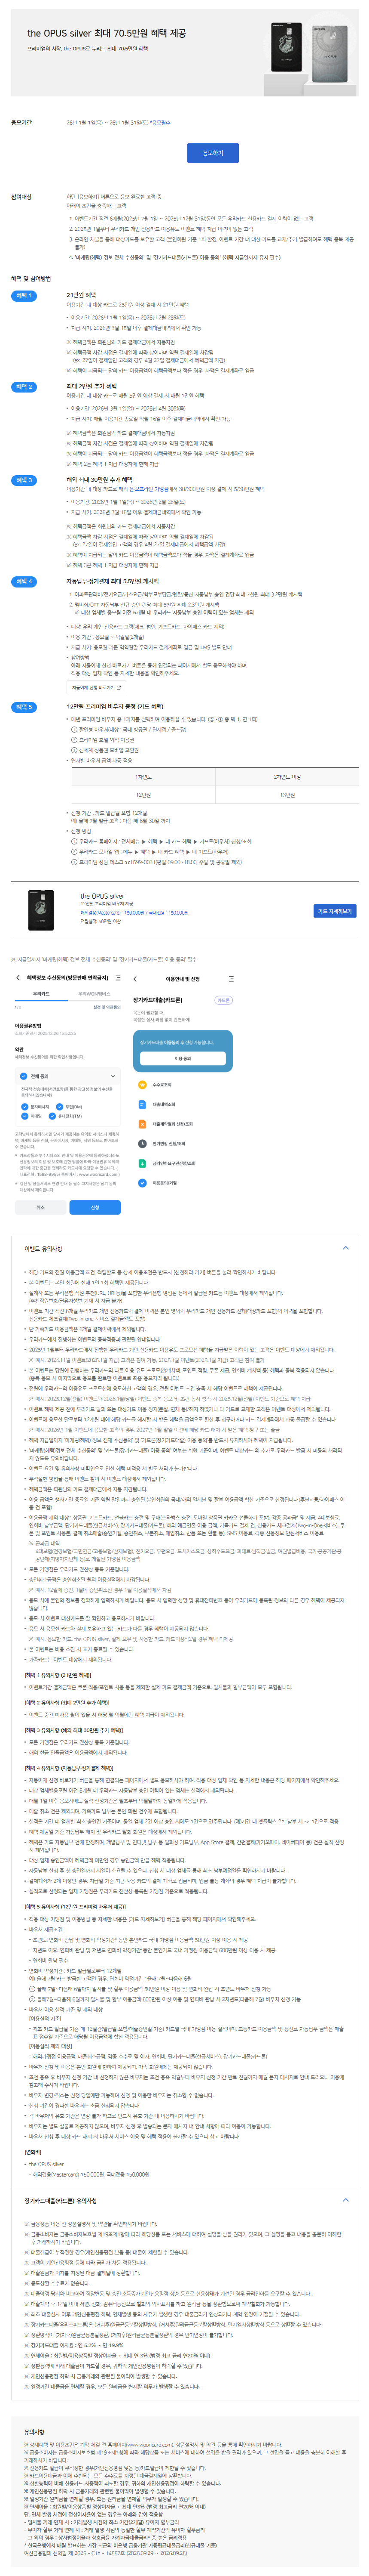
Task: Expand the 전체 동의 dropdown arrow
Action: point(113,1076)
